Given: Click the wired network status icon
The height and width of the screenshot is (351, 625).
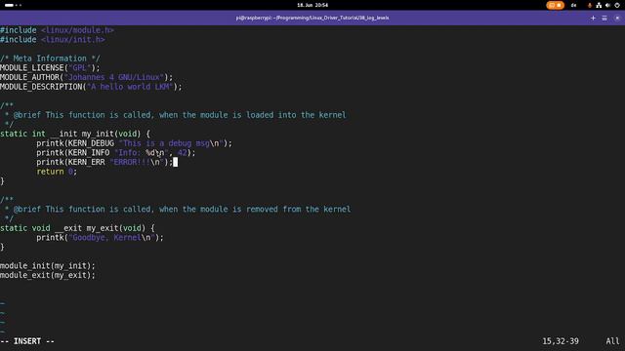Looking at the screenshot, I should 599,5.
